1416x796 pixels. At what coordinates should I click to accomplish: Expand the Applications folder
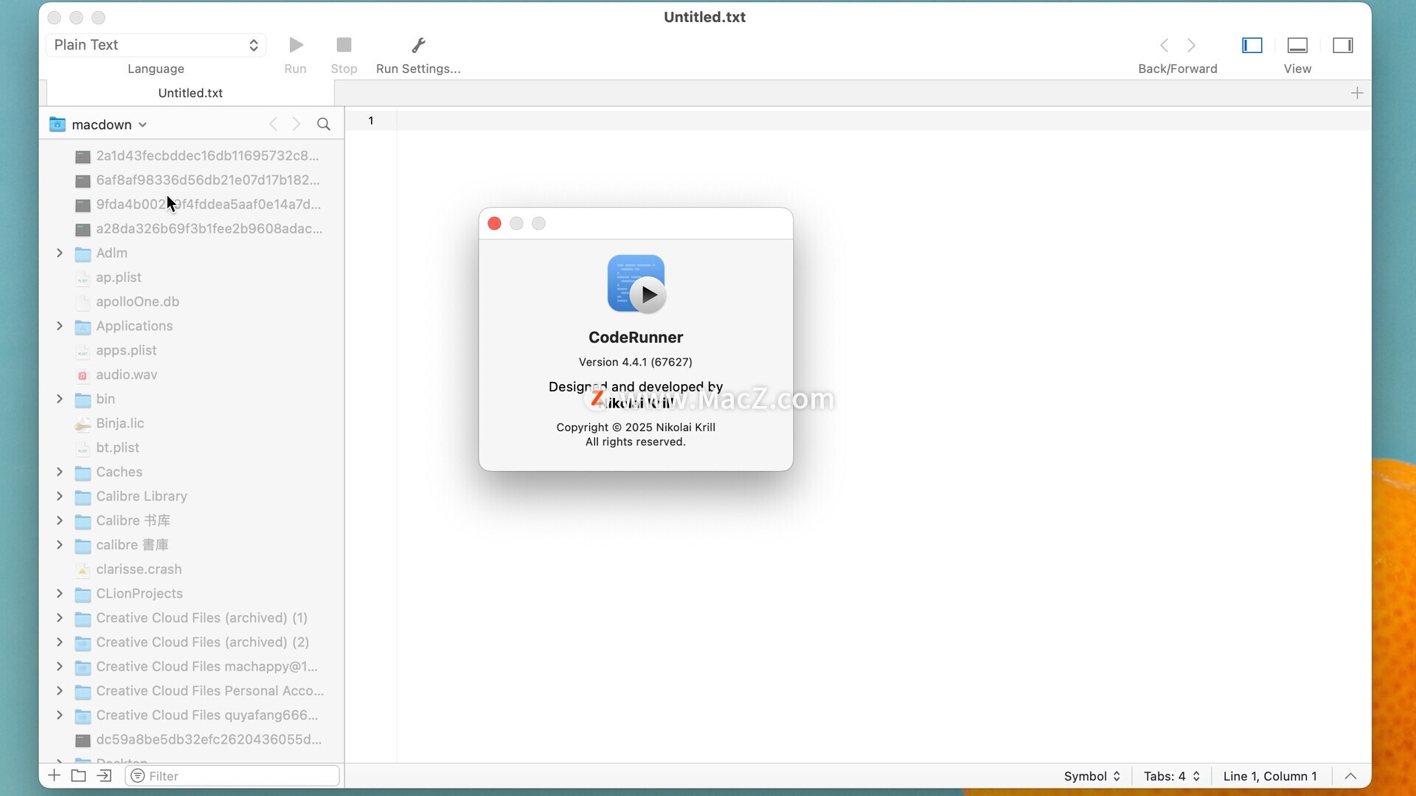(x=60, y=326)
